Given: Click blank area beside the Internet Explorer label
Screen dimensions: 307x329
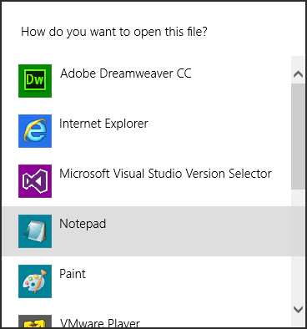Looking at the screenshot, I should pos(219,131).
